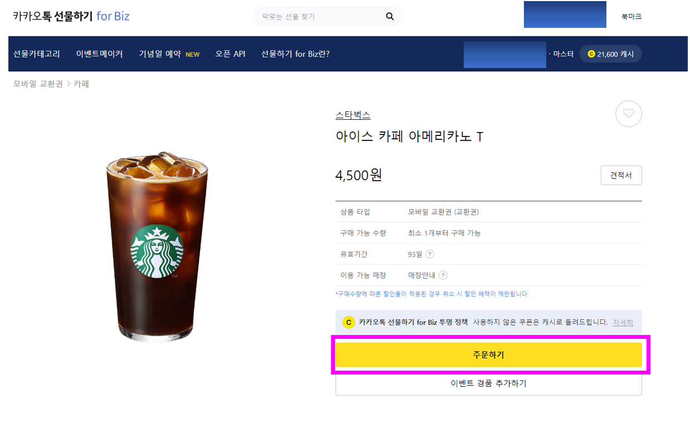Image resolution: width=690 pixels, height=447 pixels.
Task: Click the 4,500원 price
Action: click(x=358, y=175)
